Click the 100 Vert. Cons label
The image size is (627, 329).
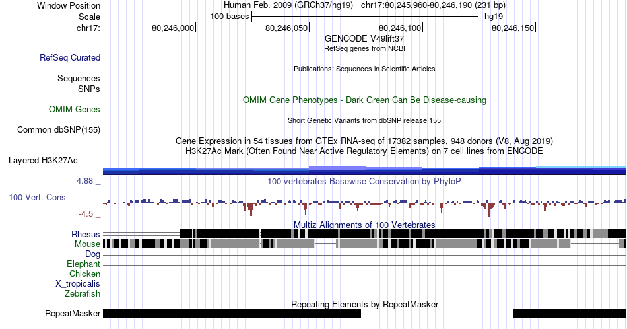37,197
